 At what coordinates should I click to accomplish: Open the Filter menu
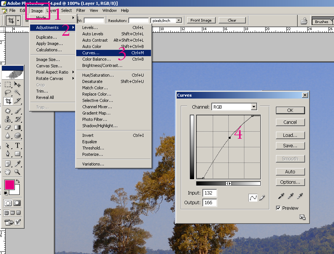(81, 10)
